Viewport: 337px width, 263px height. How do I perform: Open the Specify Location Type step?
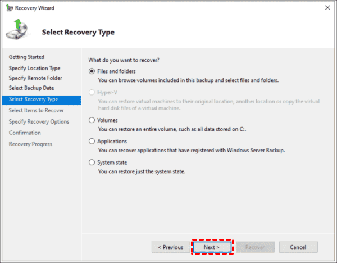point(35,68)
